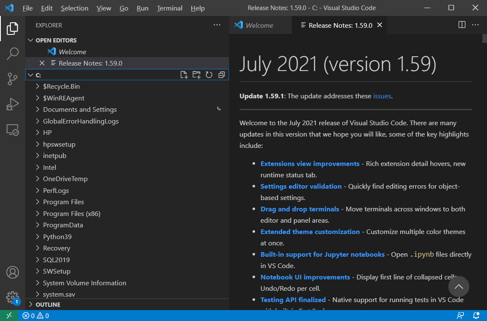Refresh the Explorer file tree

[209, 75]
